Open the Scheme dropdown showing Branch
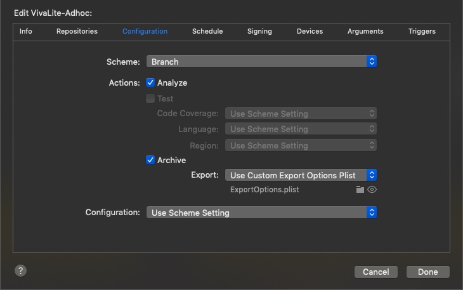This screenshot has width=463, height=290. pyautogui.click(x=261, y=62)
